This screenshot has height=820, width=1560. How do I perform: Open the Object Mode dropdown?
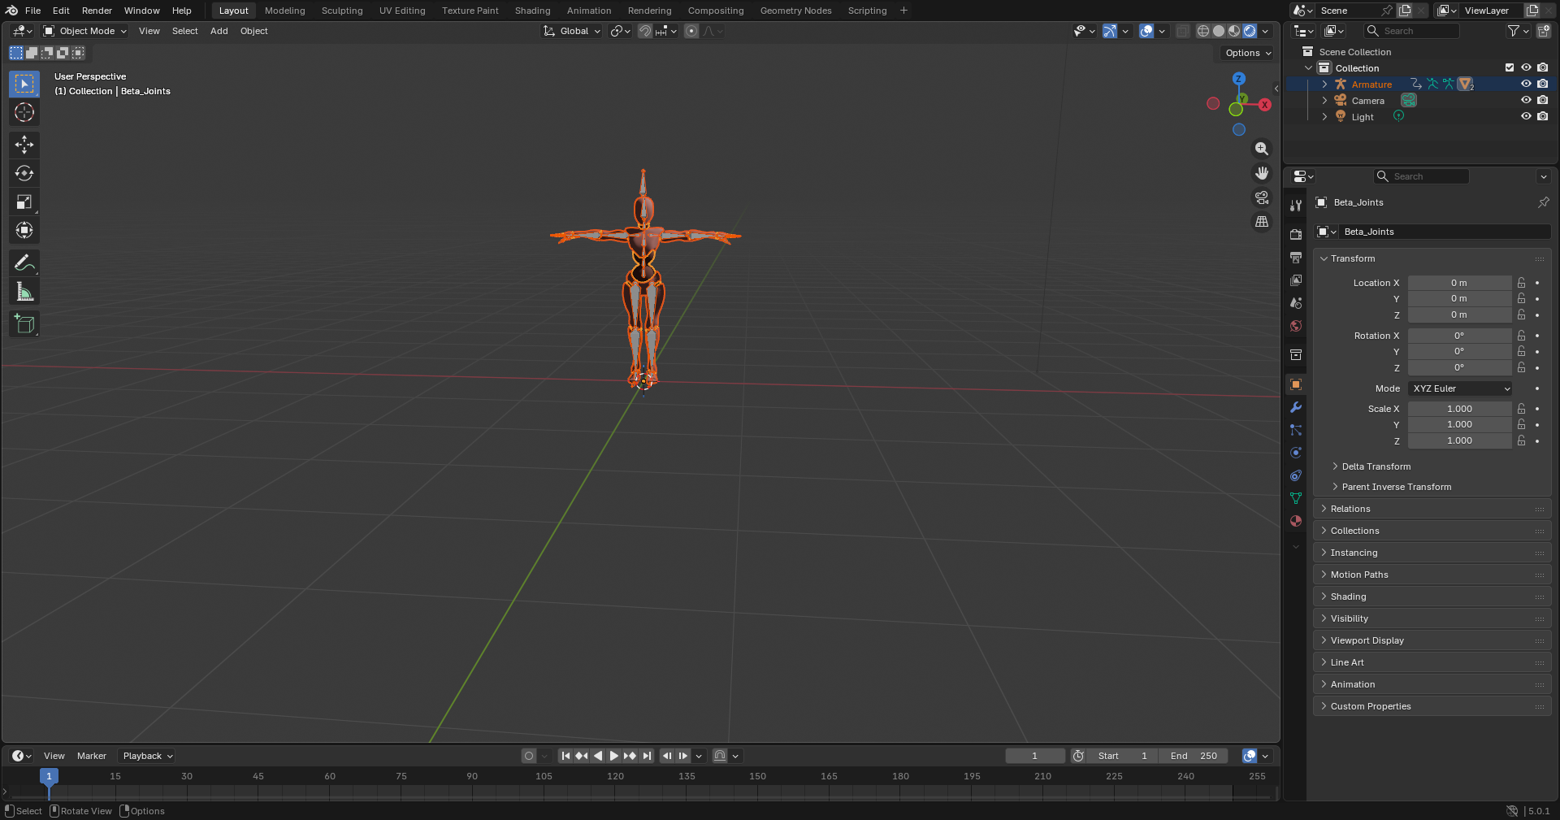(x=85, y=31)
